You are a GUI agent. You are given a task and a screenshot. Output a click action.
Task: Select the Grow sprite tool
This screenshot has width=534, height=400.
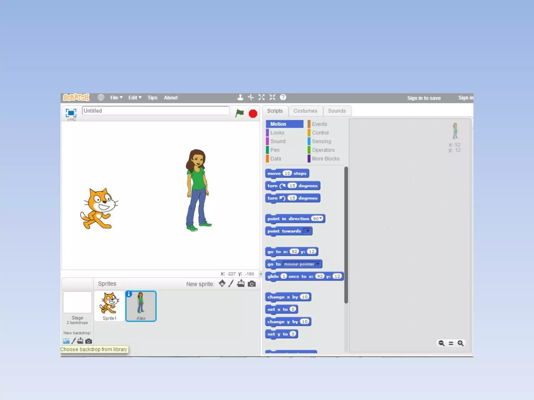[x=262, y=97]
